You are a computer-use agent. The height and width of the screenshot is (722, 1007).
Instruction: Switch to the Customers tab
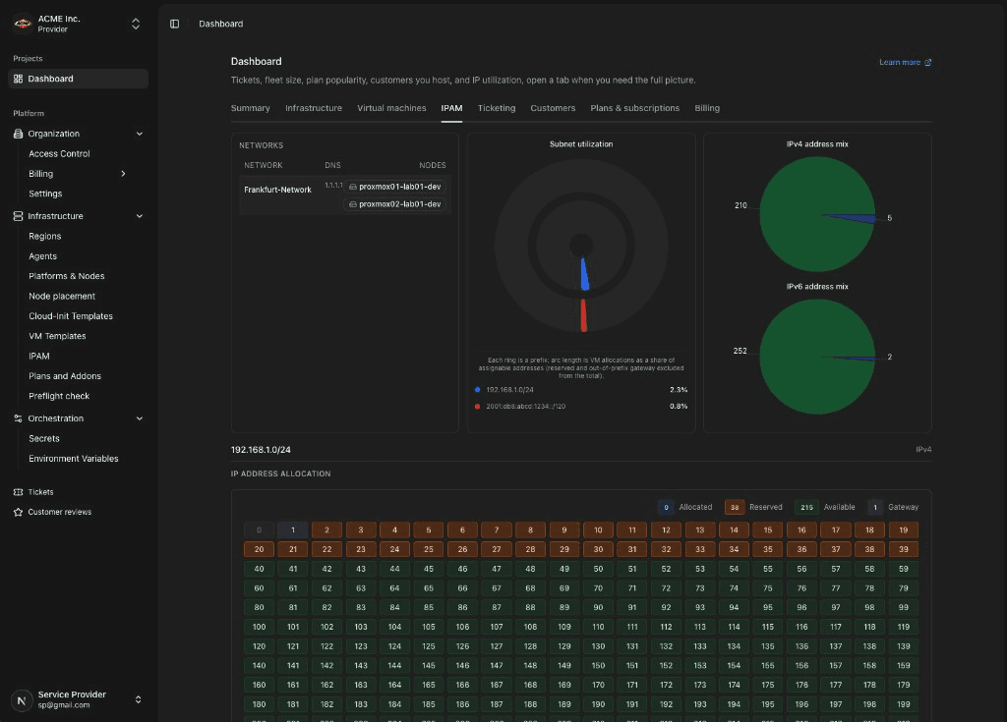tap(553, 108)
